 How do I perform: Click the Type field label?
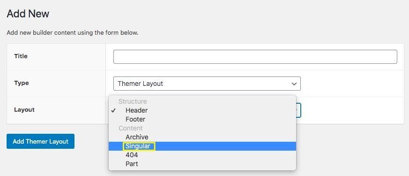click(x=22, y=83)
